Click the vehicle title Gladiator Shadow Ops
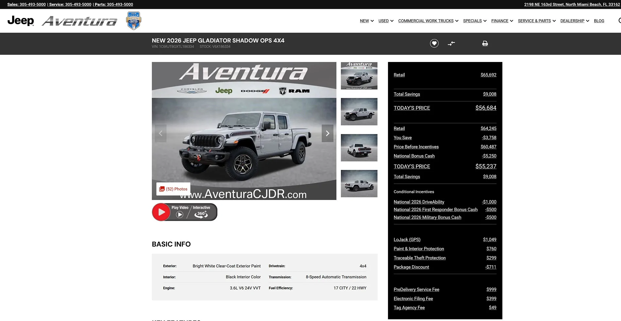The width and height of the screenshot is (621, 321). [x=218, y=40]
